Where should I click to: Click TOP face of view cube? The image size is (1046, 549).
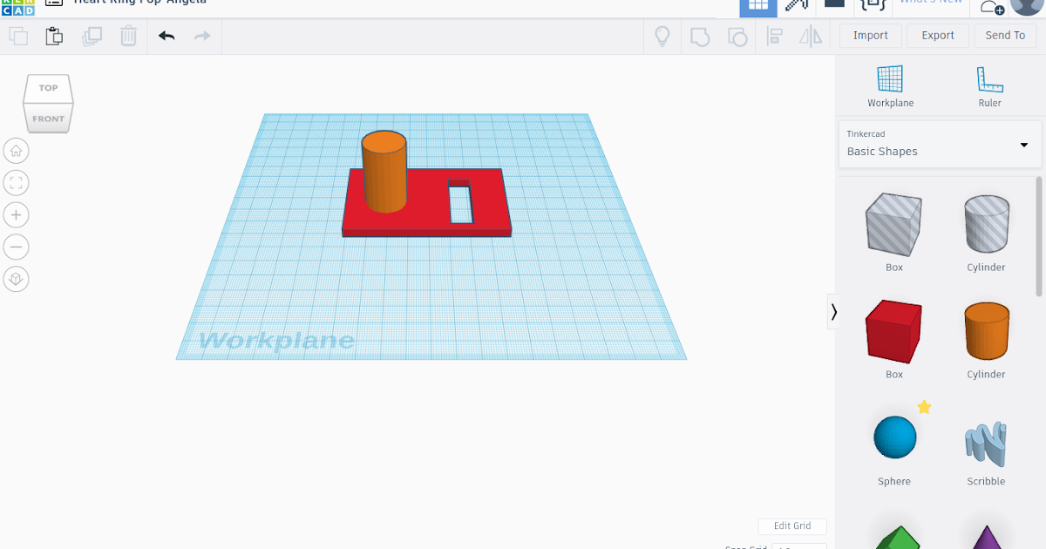coord(48,88)
